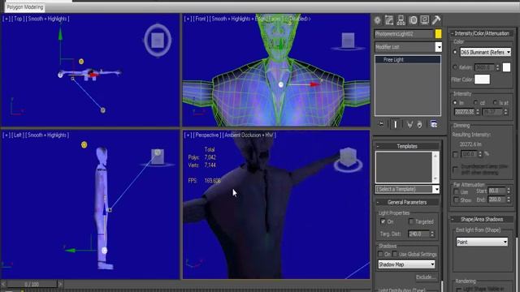
Task: Open Perspective viewport label menu
Action: 207,135
